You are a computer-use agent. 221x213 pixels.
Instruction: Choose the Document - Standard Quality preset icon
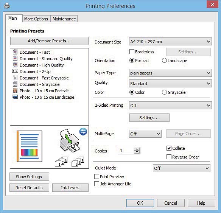tap(15, 58)
